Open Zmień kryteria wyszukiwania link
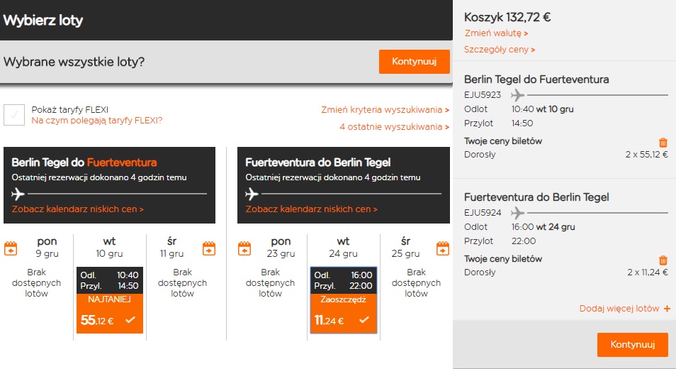This screenshot has width=676, height=369. coord(385,109)
